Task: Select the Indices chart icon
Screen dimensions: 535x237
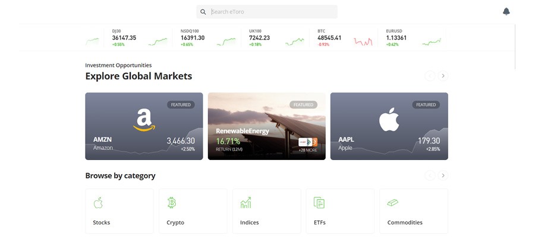Action: pos(246,203)
